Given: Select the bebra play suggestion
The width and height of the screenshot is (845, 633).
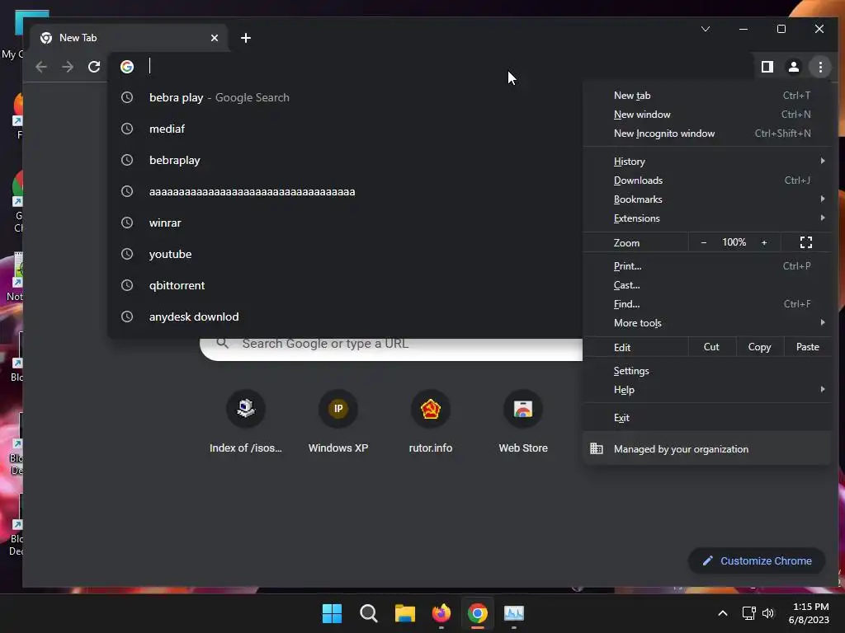Looking at the screenshot, I should point(345,97).
